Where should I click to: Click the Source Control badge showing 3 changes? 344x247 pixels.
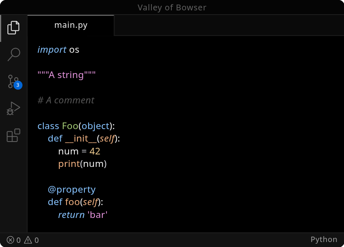pos(17,86)
